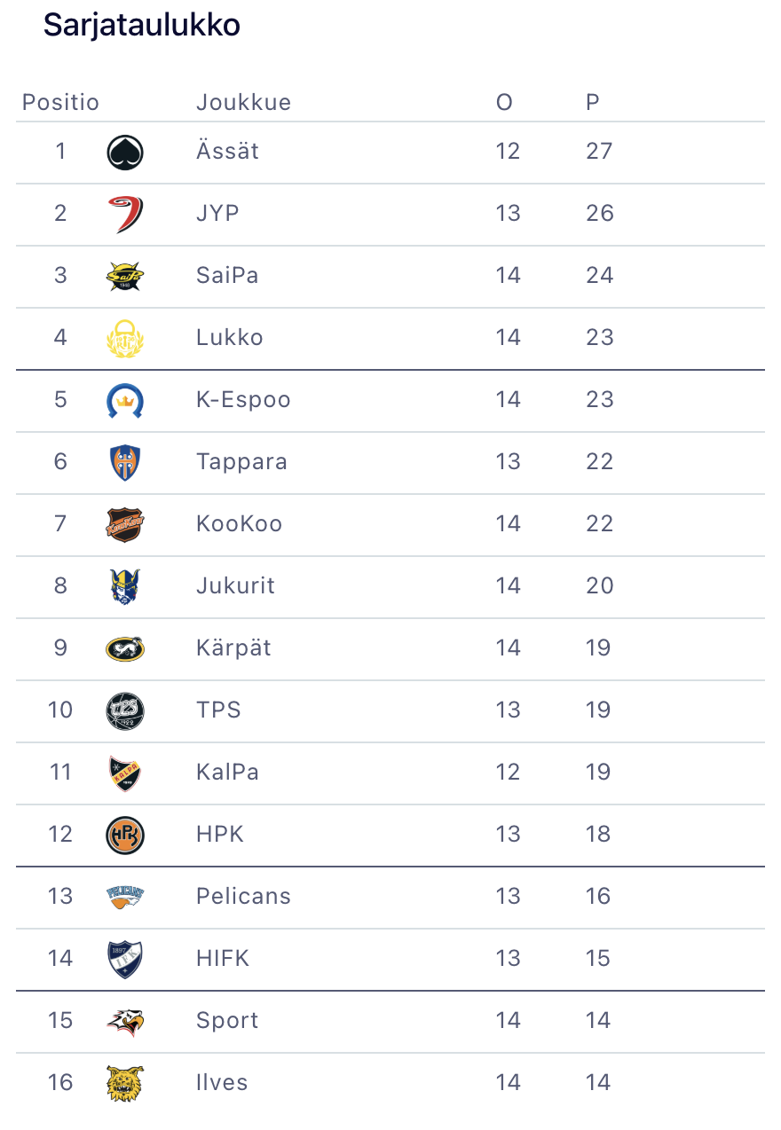Click the Lukko yellow crest logo

(x=125, y=338)
